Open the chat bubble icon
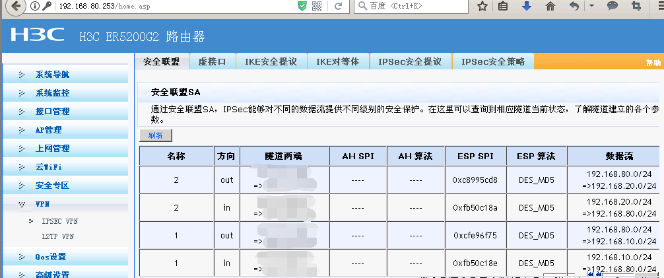This screenshot has width=664, height=278. click(x=613, y=6)
